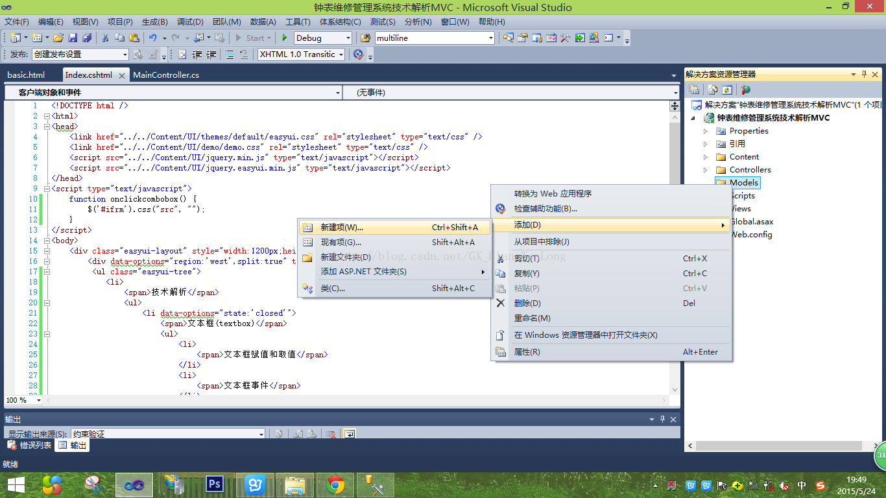Choose 类(C)... in the Add submenu
886x498 pixels.
[x=394, y=289]
